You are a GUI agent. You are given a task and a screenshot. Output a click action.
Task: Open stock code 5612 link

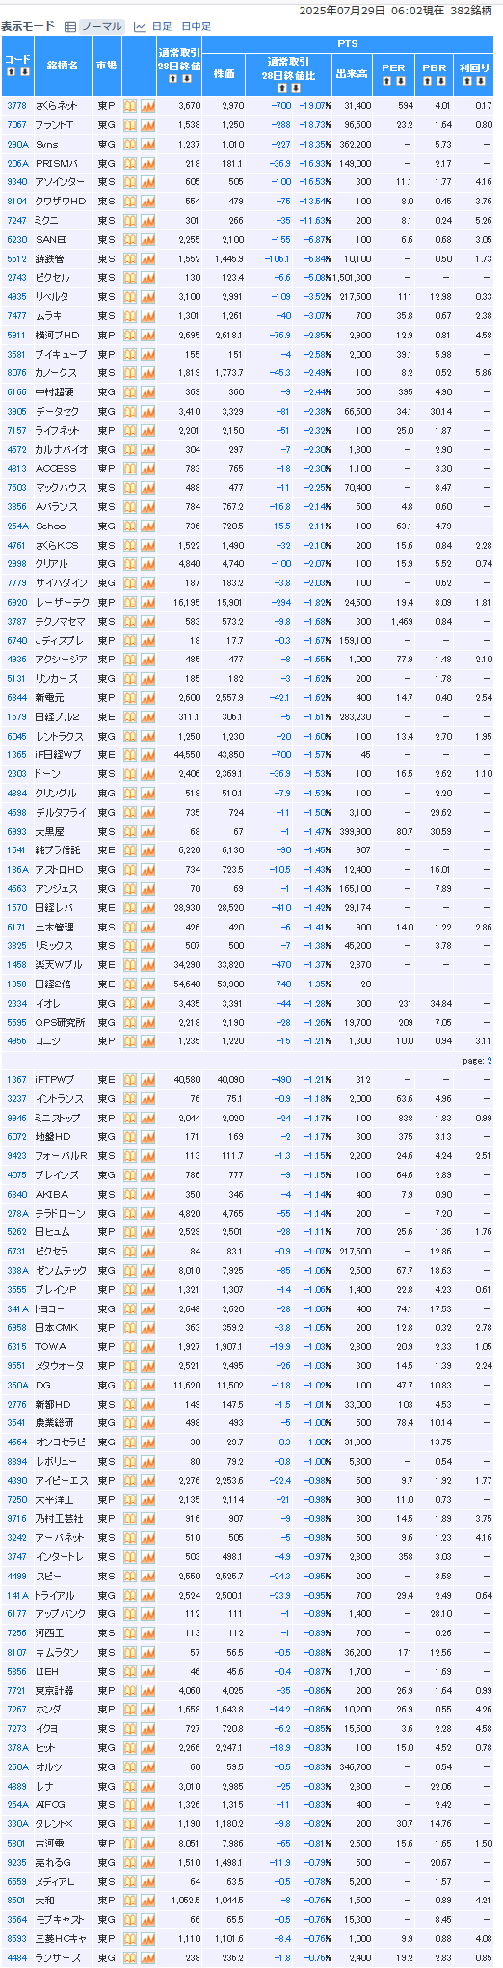(16, 258)
